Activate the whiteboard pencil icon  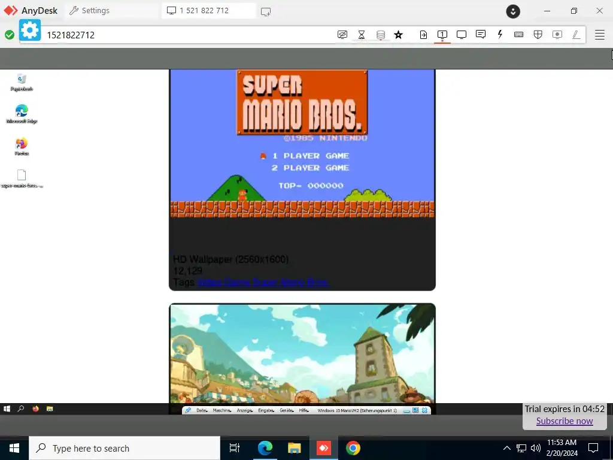pos(576,35)
